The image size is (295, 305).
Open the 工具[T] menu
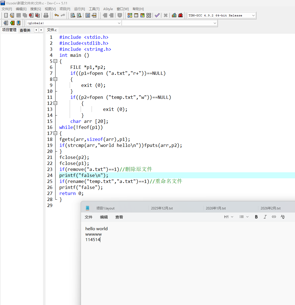(x=94, y=9)
